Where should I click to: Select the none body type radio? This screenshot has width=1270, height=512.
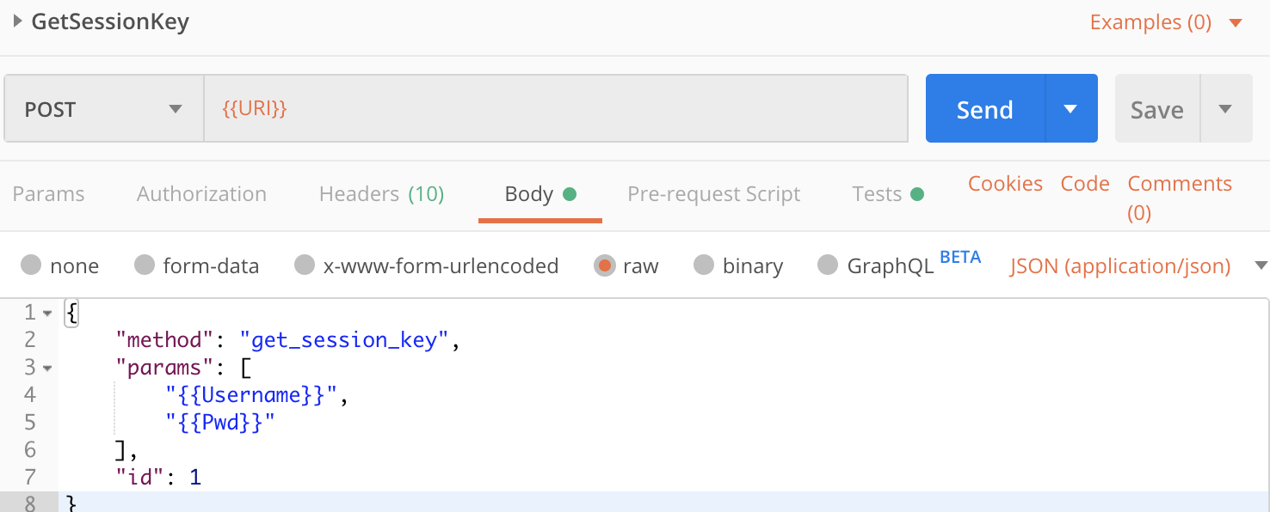click(32, 265)
